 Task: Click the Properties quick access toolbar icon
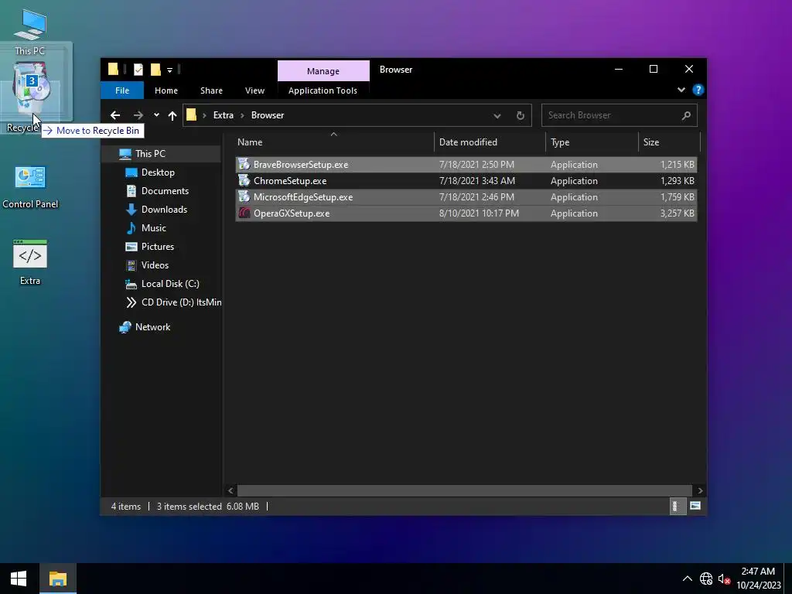[x=138, y=70]
